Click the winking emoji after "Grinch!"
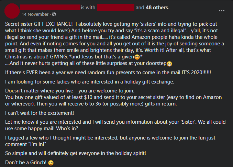233x167 pixels. tap(51, 163)
